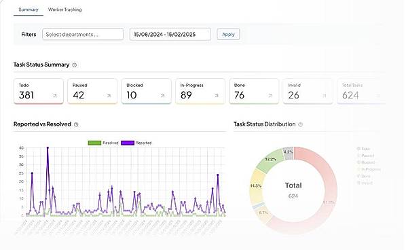406x250 pixels.
Task: Click the expand arrow icon on In-Progress card
Action: point(217,96)
